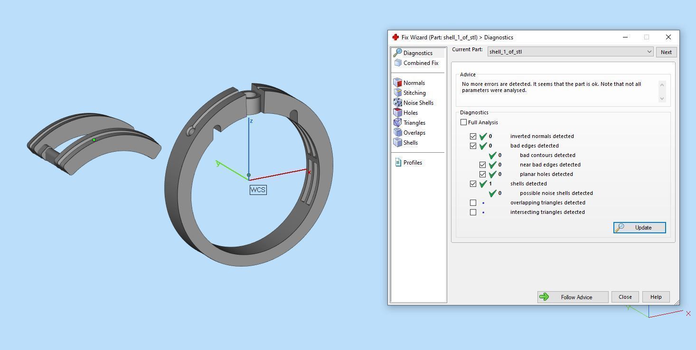This screenshot has height=350, width=696.
Task: Uncheck the bad edges detected checkbox
Action: 473,146
